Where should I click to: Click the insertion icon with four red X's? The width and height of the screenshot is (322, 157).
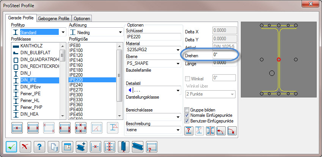[81, 128]
